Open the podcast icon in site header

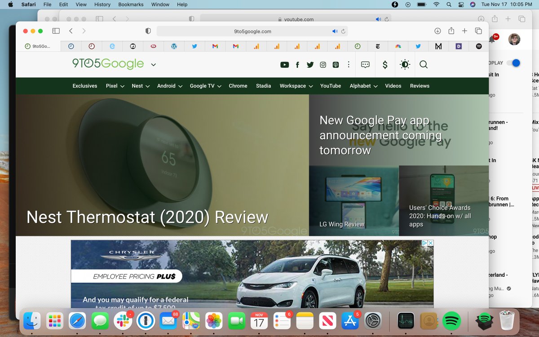point(336,65)
